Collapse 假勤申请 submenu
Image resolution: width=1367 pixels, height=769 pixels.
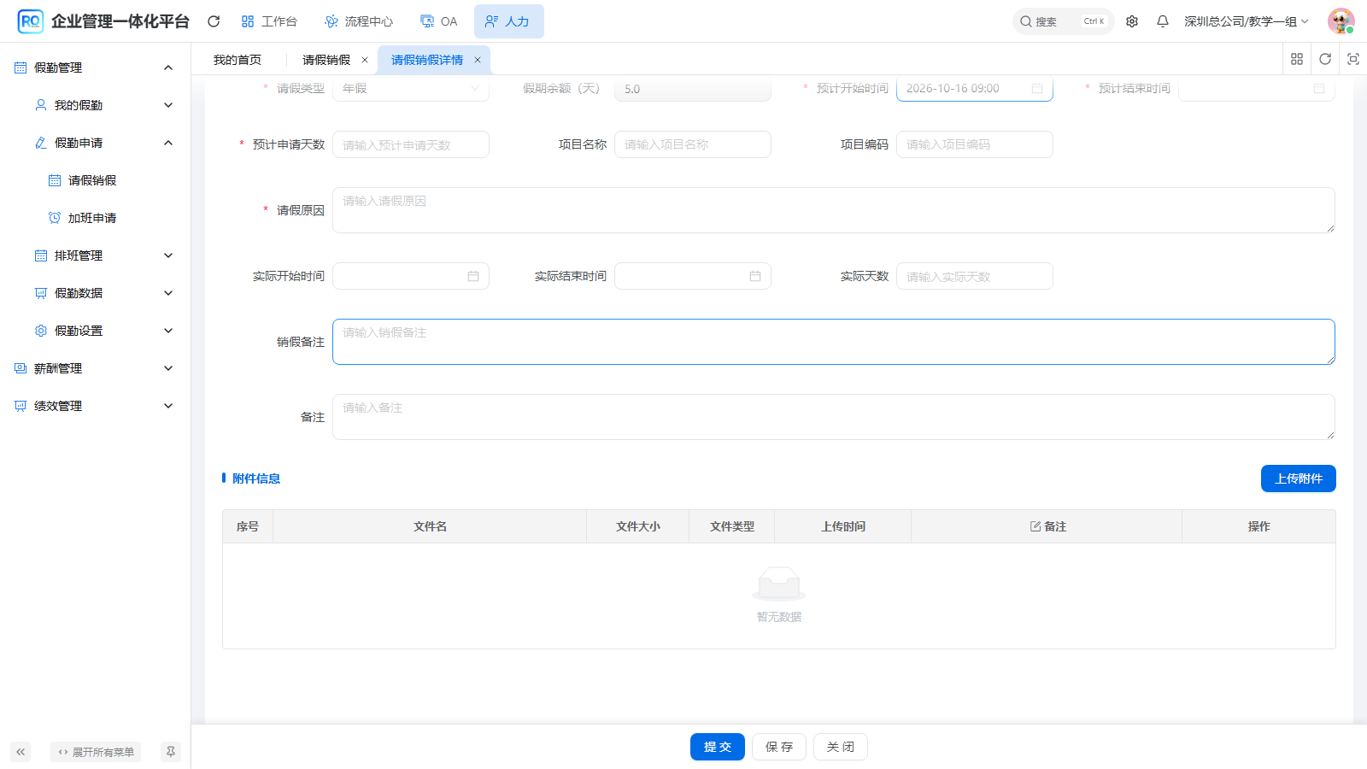tap(95, 143)
